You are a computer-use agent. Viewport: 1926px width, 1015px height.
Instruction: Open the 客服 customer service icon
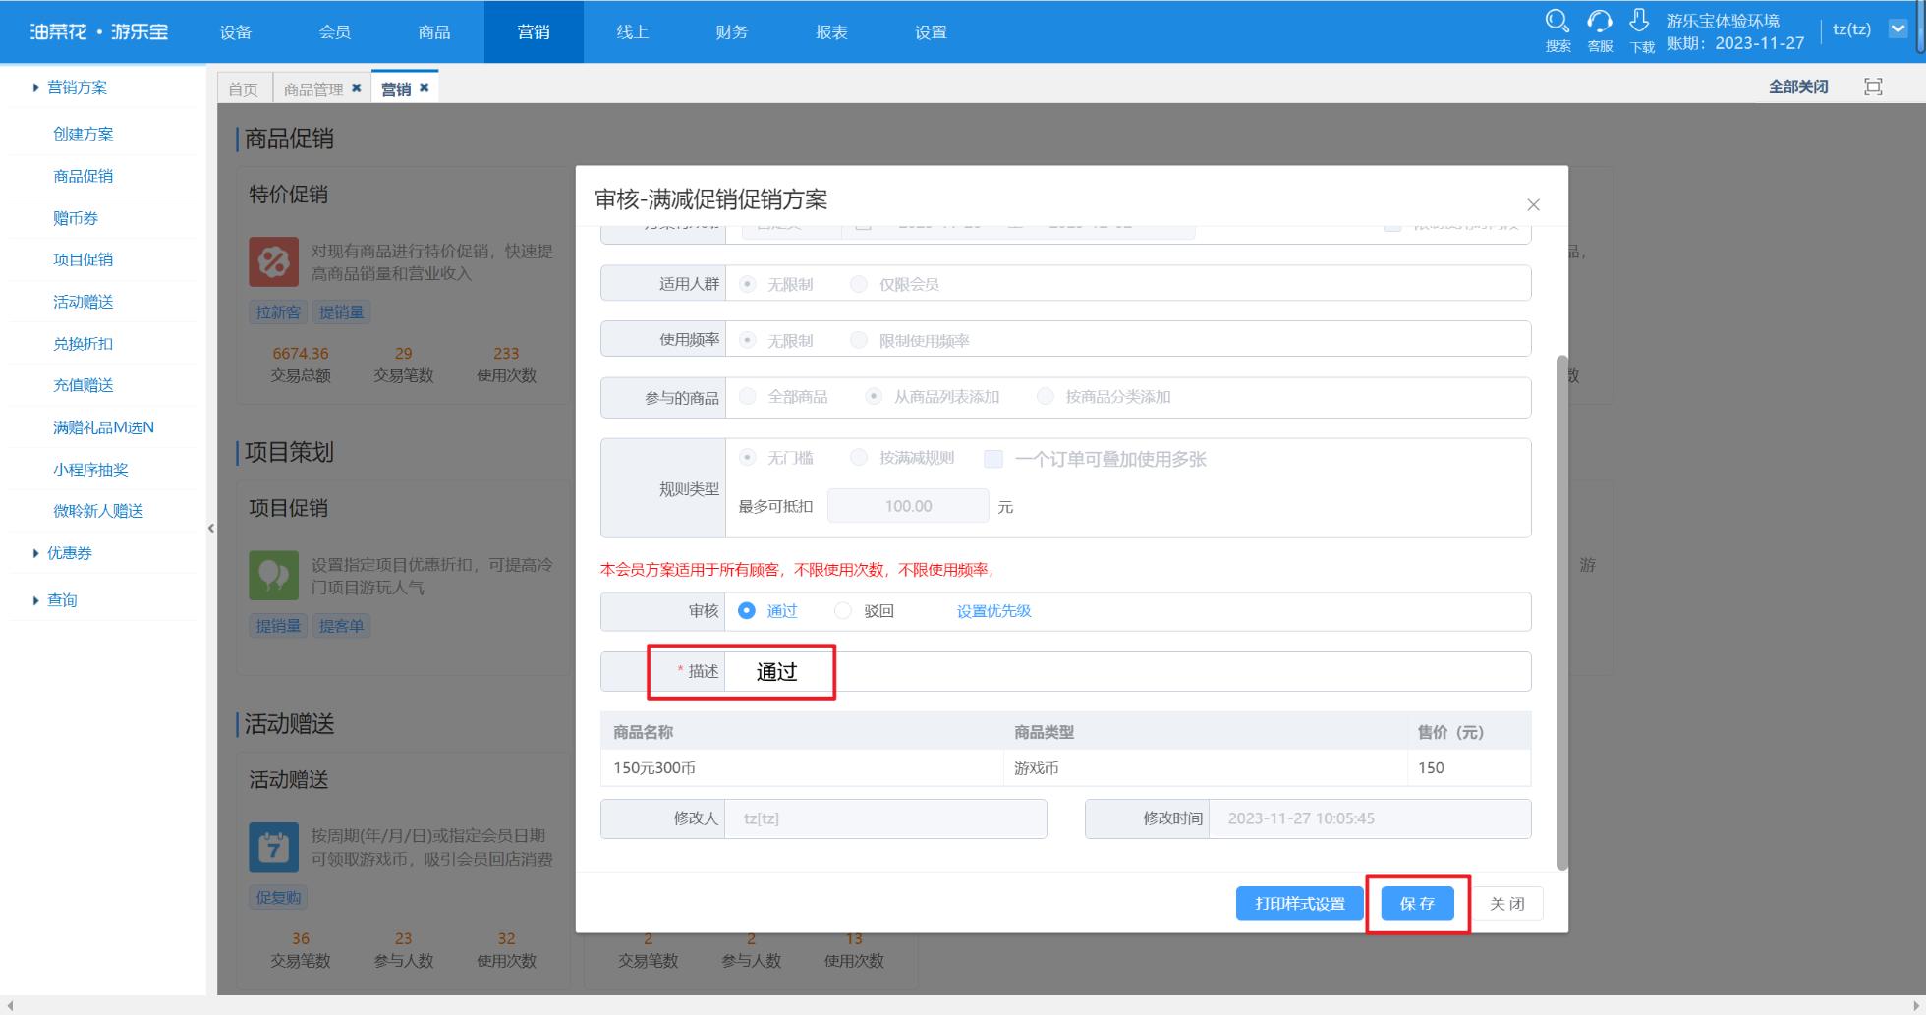point(1600,31)
